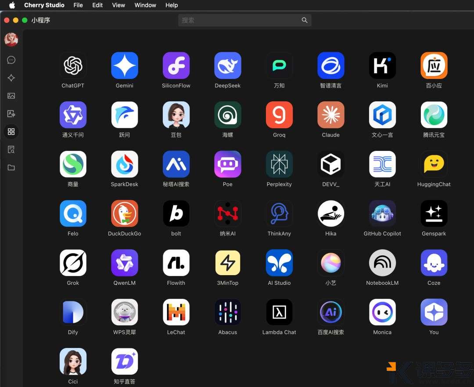Launch the Lambda Chat mini app
The image size is (474, 387).
point(279,312)
